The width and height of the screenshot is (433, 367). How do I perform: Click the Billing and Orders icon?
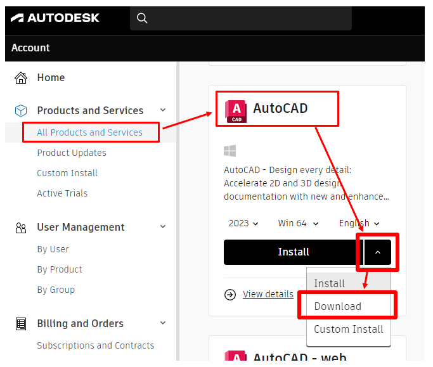[21, 324]
